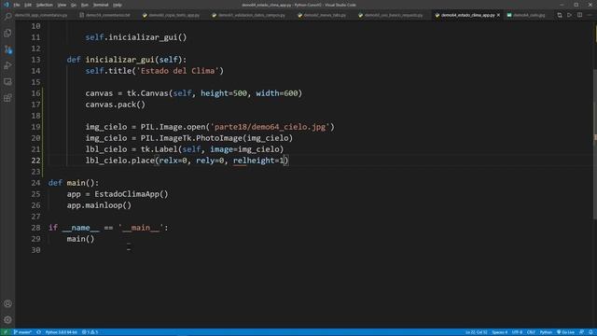Open the Manage gear icon
The image size is (597, 336).
pos(7,319)
